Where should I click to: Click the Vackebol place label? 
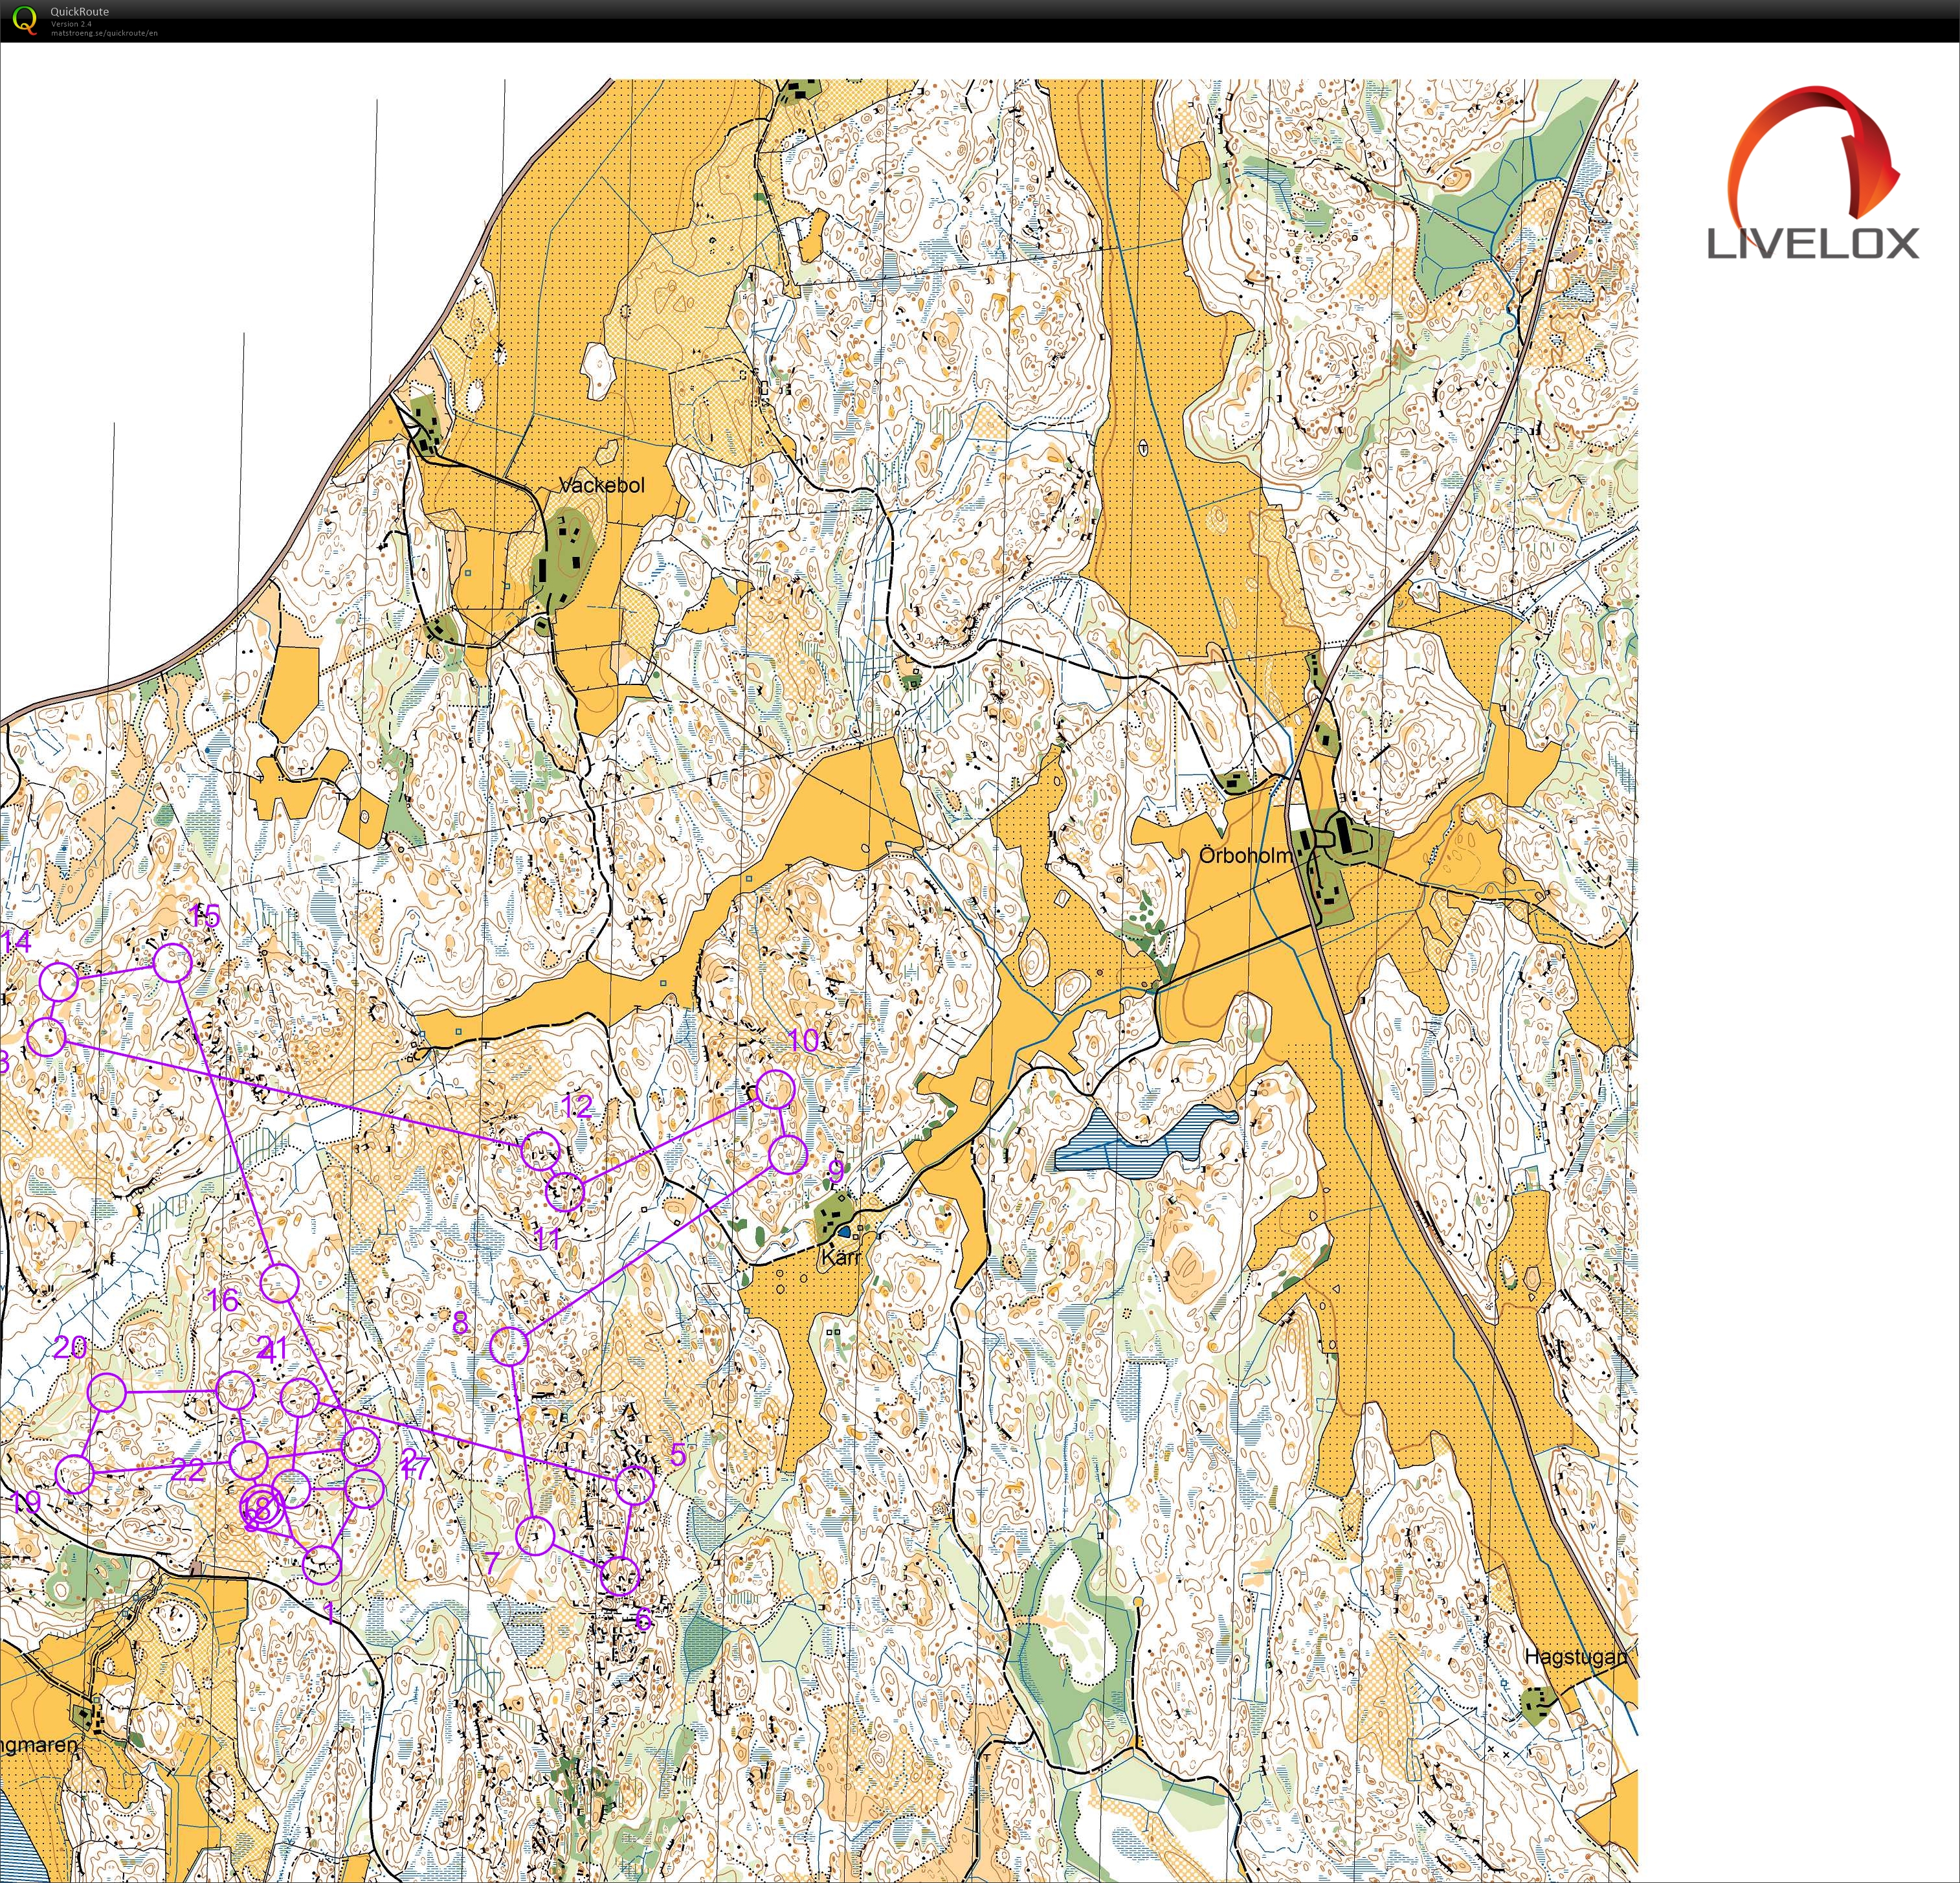click(x=602, y=485)
